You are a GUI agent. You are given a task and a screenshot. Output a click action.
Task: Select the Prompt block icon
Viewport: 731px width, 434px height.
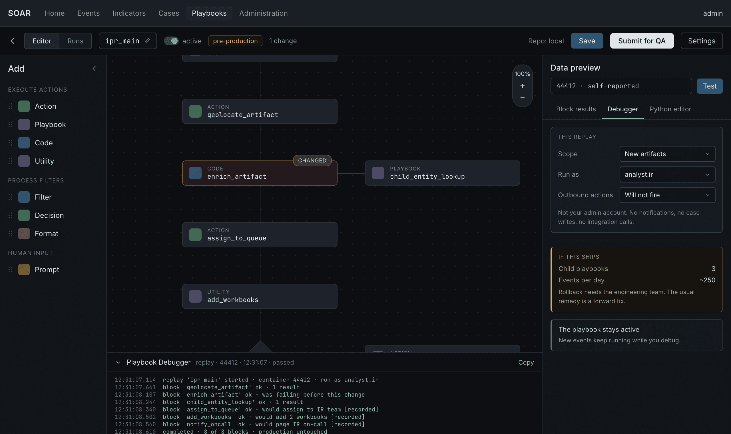[x=24, y=270]
